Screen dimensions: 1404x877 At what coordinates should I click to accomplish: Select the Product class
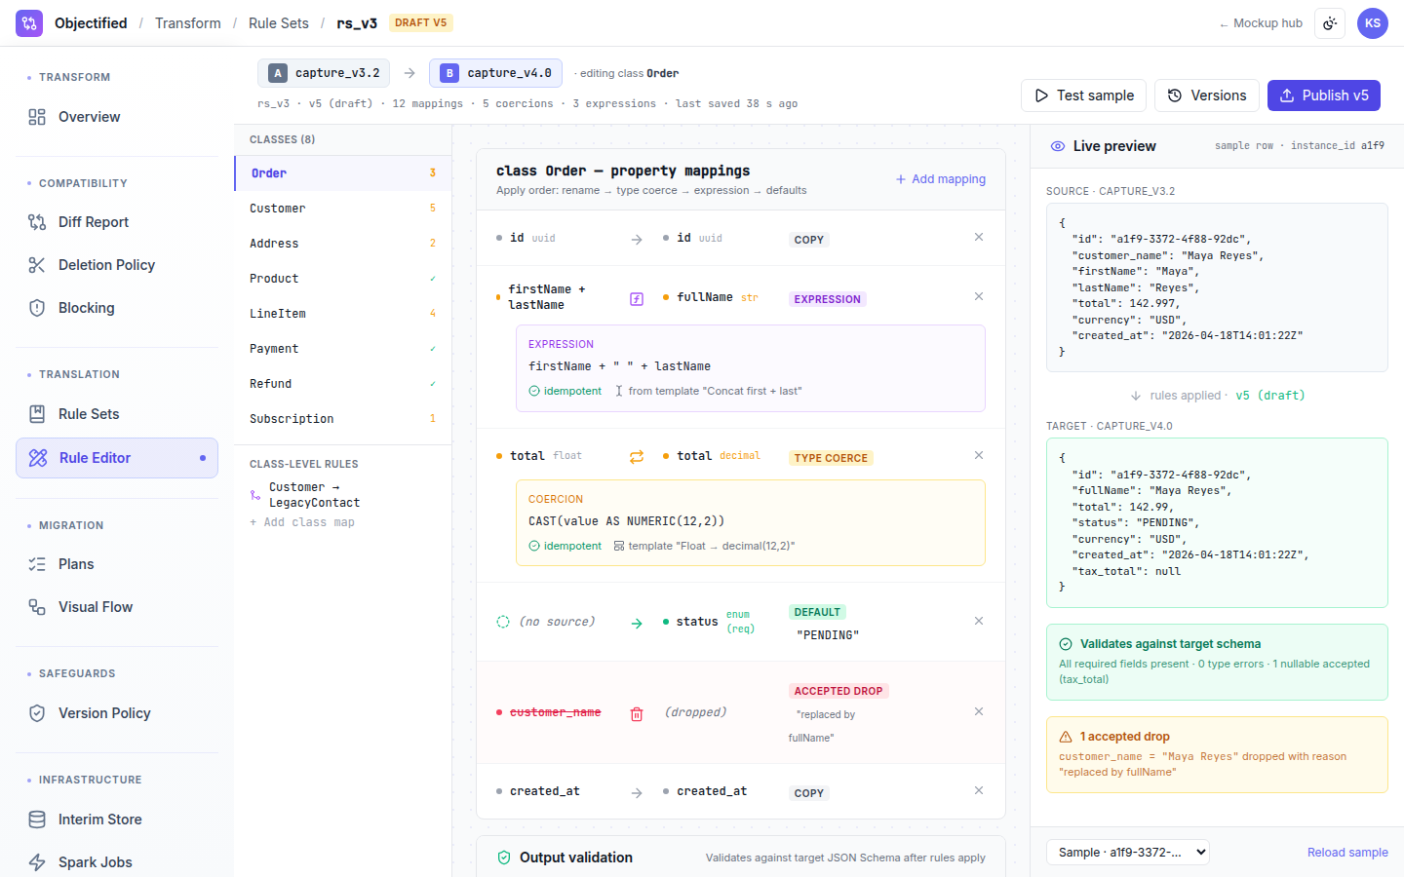[x=343, y=279]
